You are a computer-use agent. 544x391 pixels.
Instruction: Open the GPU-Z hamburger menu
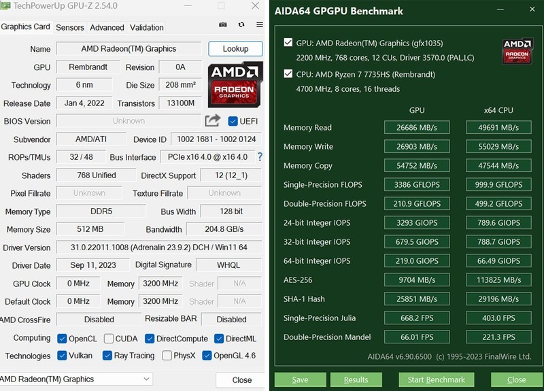[260, 24]
